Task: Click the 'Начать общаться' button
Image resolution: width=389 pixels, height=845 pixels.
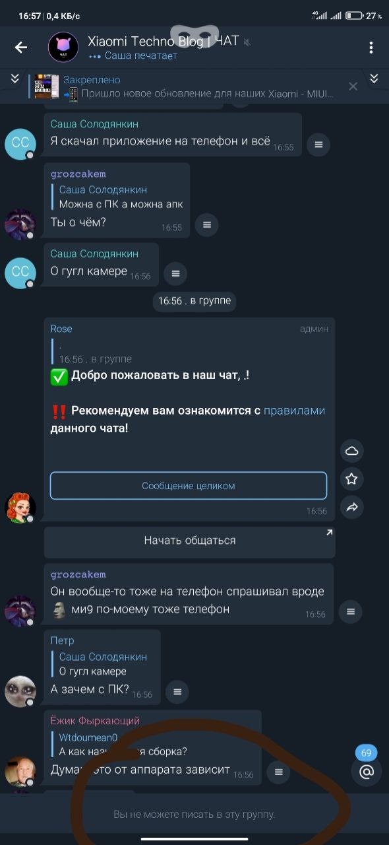Action: pos(190,541)
